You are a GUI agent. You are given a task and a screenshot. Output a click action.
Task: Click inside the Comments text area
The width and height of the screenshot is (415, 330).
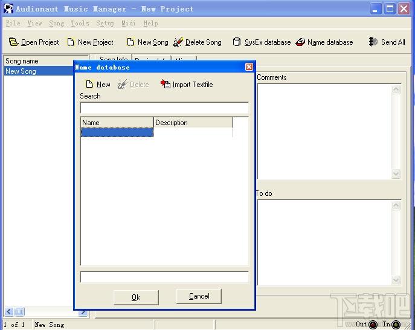pyautogui.click(x=324, y=132)
